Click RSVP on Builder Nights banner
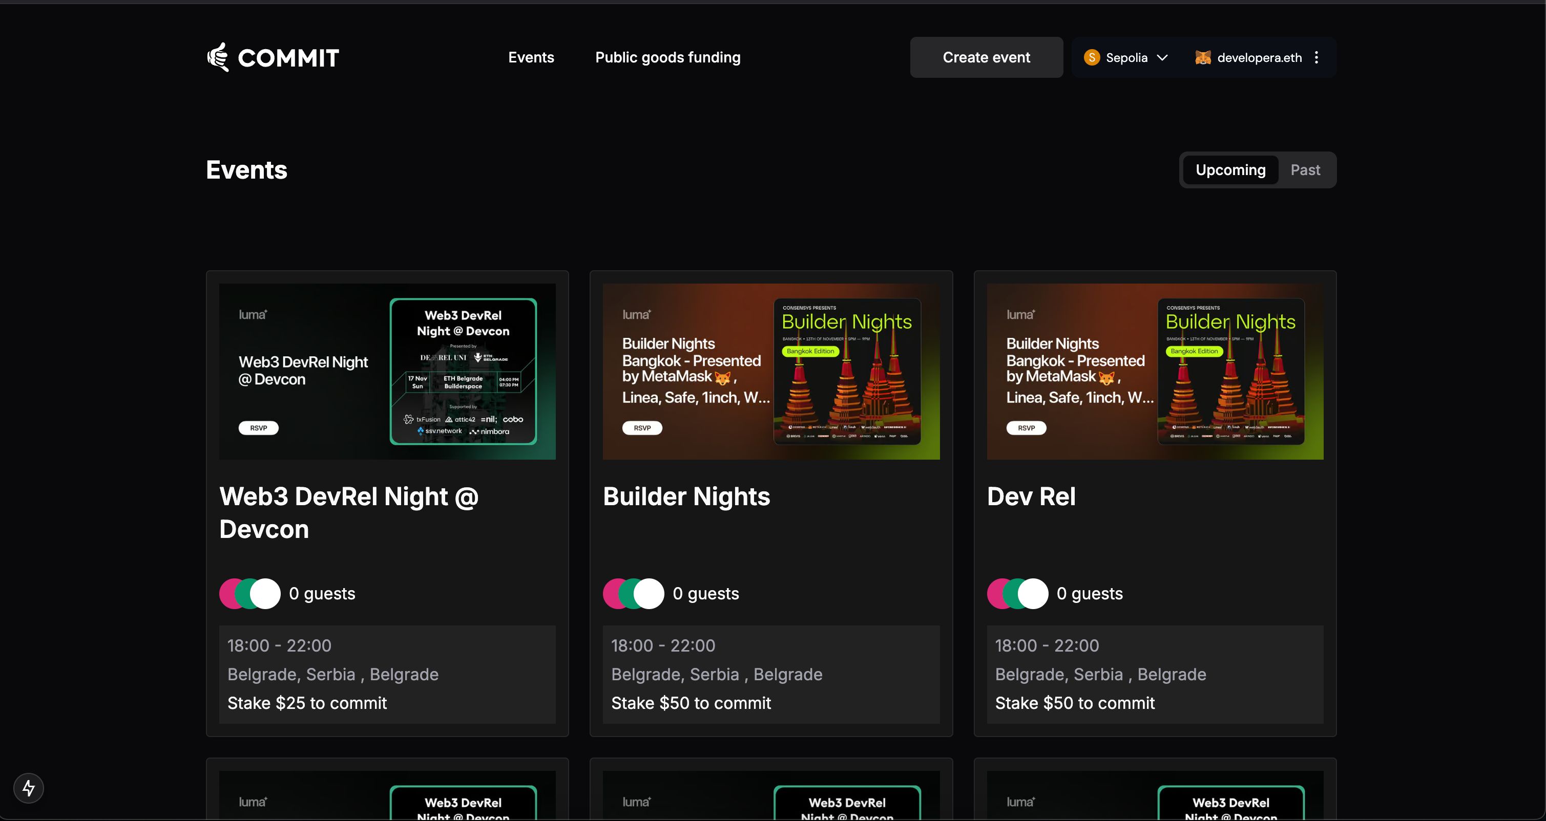The width and height of the screenshot is (1546, 821). point(642,427)
